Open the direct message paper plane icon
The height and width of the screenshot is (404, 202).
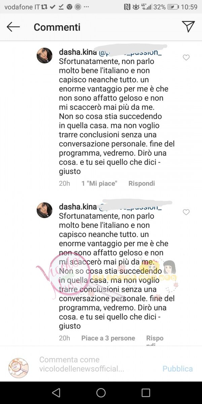tap(188, 27)
